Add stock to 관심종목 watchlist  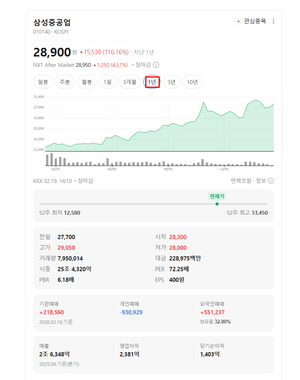[x=250, y=21]
